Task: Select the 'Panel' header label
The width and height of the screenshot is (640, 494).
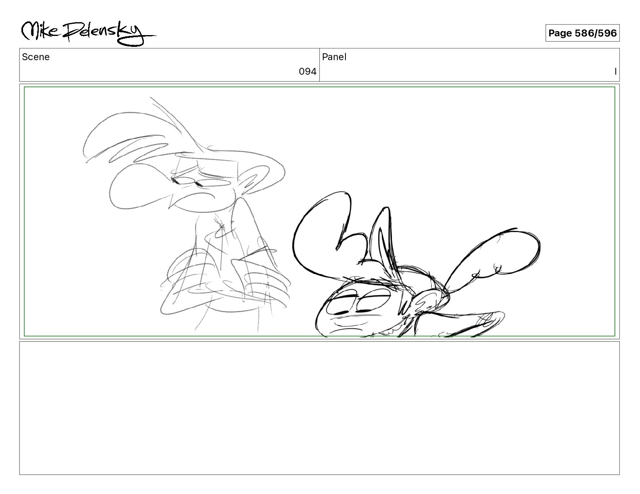Action: click(x=334, y=57)
